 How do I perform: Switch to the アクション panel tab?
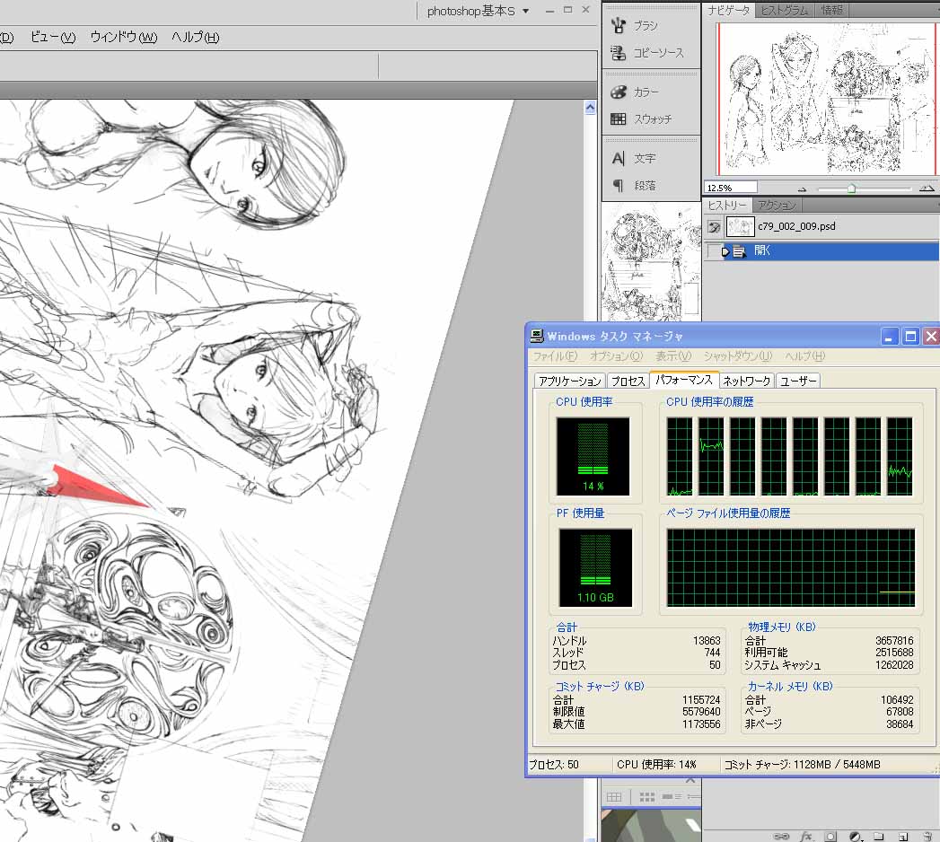[x=777, y=205]
